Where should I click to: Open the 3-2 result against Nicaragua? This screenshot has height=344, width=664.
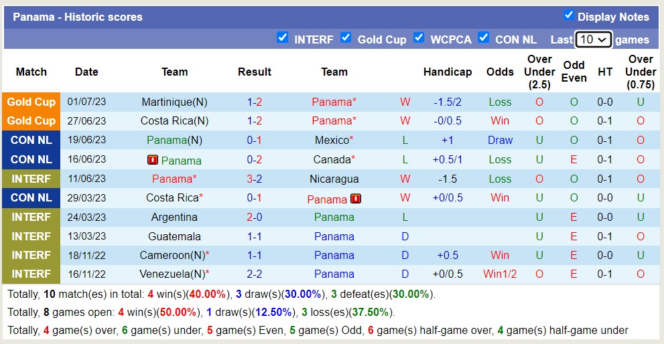coord(254,179)
